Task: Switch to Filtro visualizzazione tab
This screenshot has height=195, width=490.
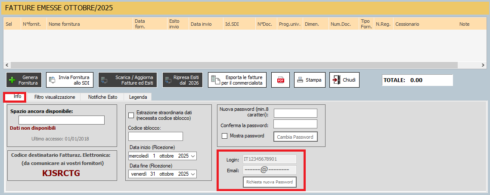Action: tap(55, 97)
